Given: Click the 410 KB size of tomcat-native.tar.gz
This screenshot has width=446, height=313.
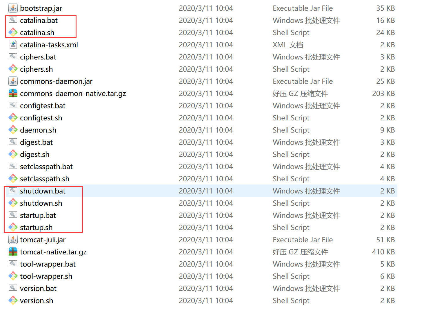Looking at the screenshot, I should 383,252.
